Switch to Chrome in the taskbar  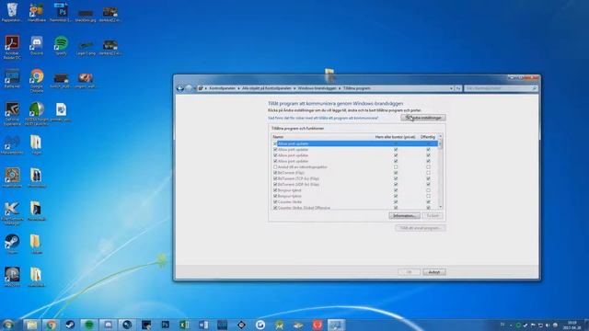click(51, 325)
